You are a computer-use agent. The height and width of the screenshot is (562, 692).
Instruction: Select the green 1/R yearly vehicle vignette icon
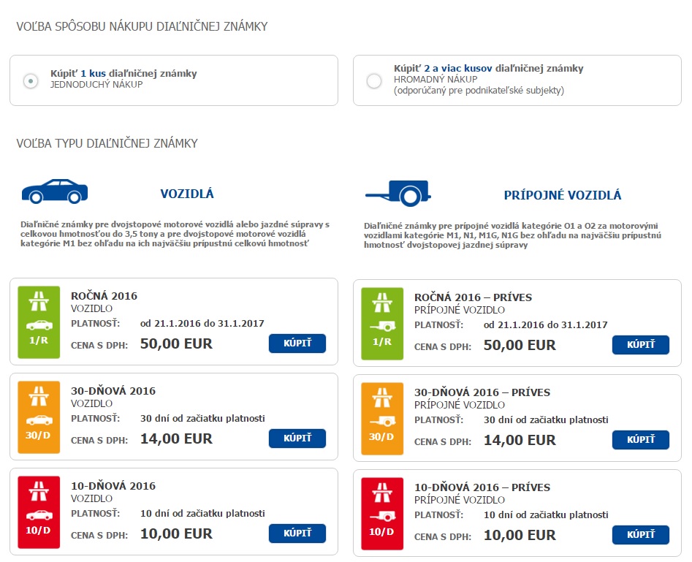(x=39, y=322)
